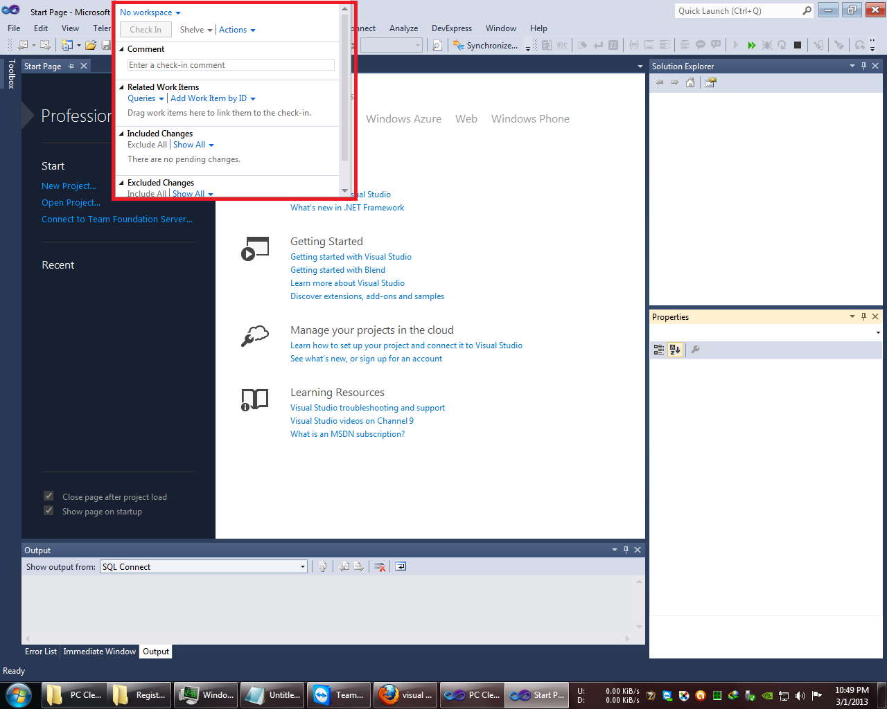Click the search icon in Quick Launch
The image size is (887, 709).
[807, 10]
